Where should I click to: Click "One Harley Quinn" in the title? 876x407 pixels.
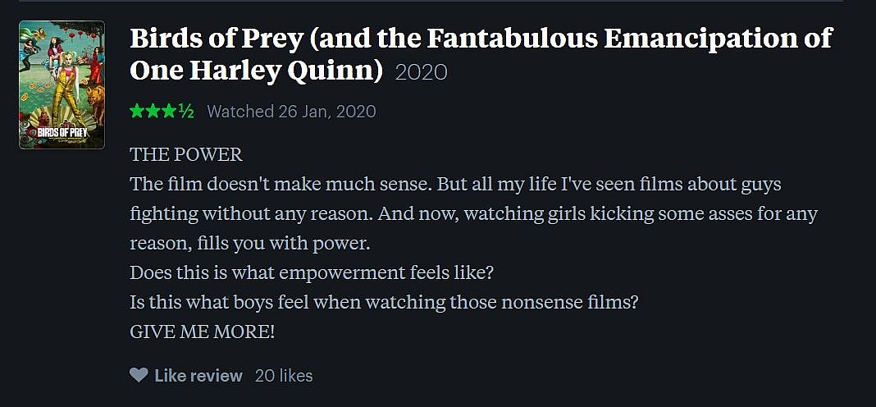pos(257,71)
